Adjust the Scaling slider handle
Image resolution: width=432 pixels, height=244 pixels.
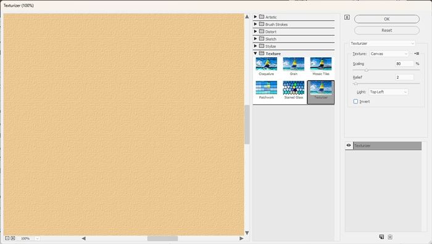(367, 70)
